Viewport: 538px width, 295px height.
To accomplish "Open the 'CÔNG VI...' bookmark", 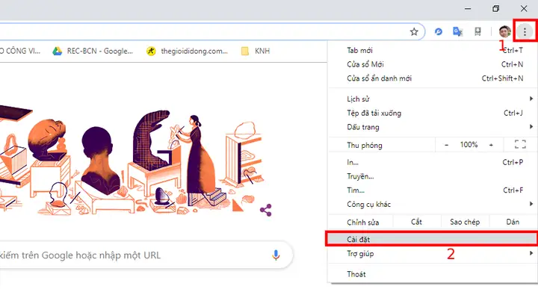I will click(20, 51).
